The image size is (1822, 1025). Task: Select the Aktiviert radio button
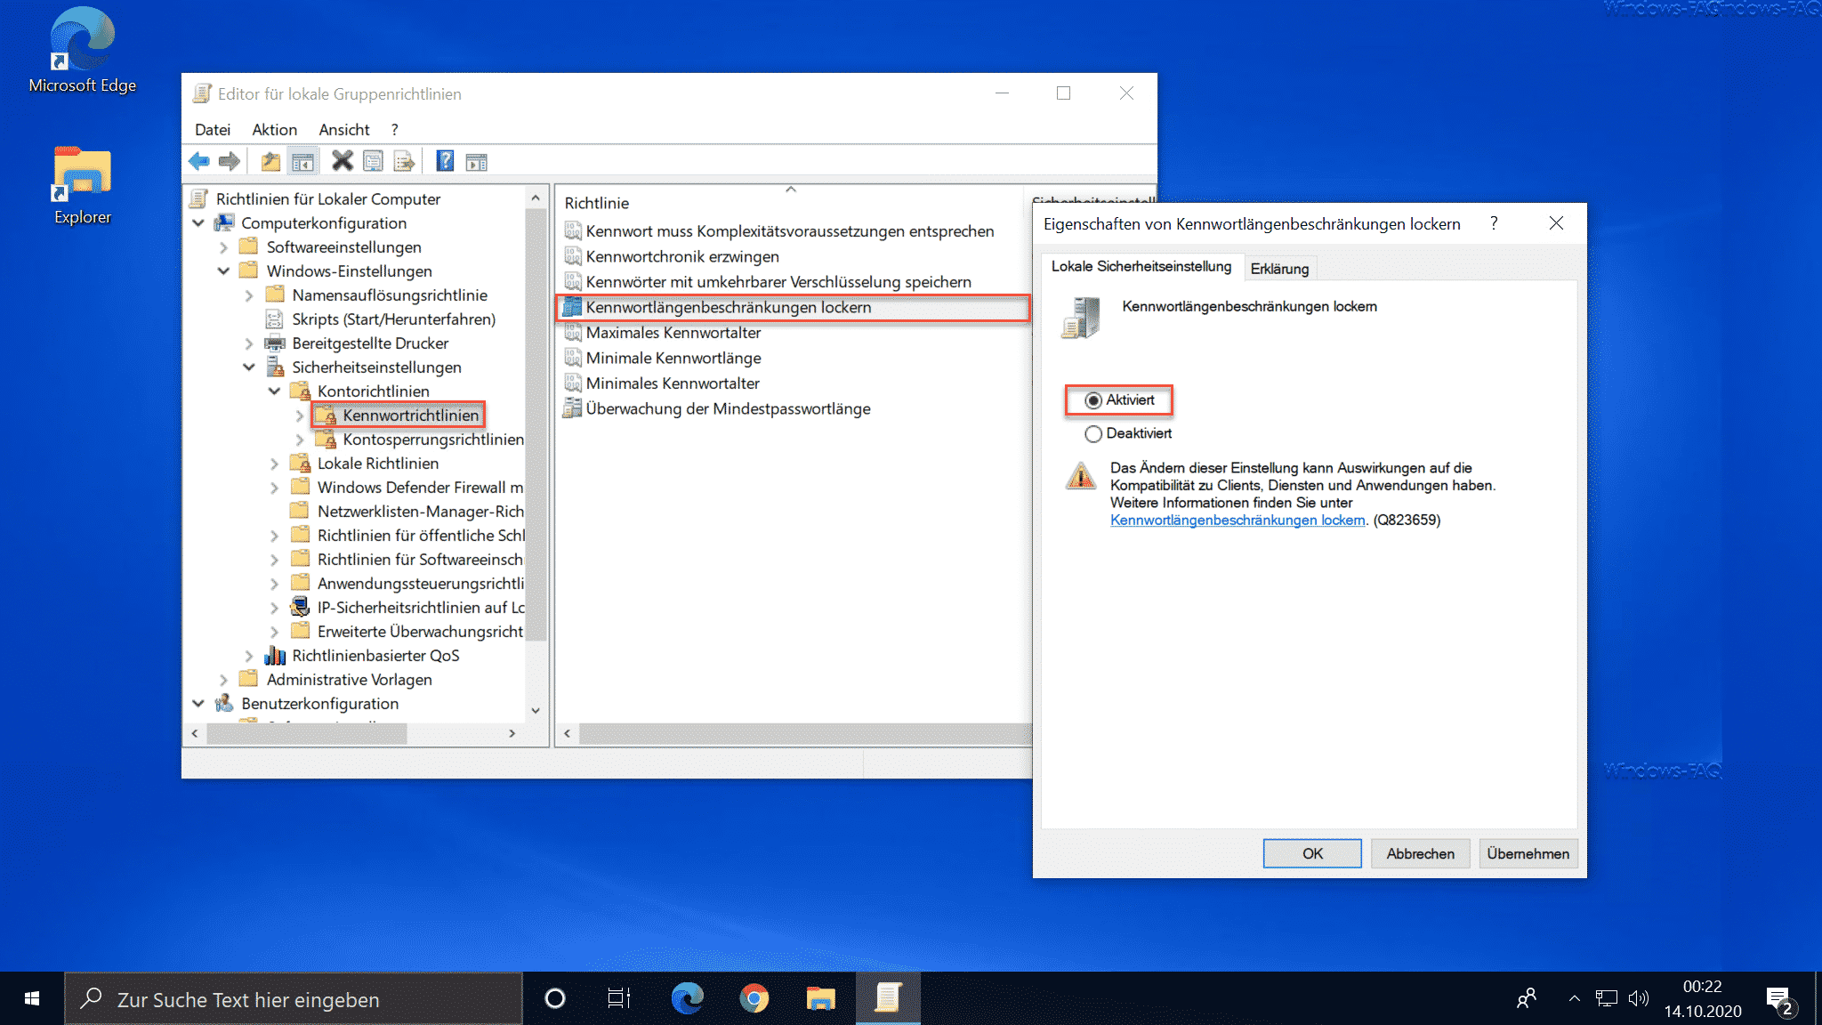click(1093, 400)
